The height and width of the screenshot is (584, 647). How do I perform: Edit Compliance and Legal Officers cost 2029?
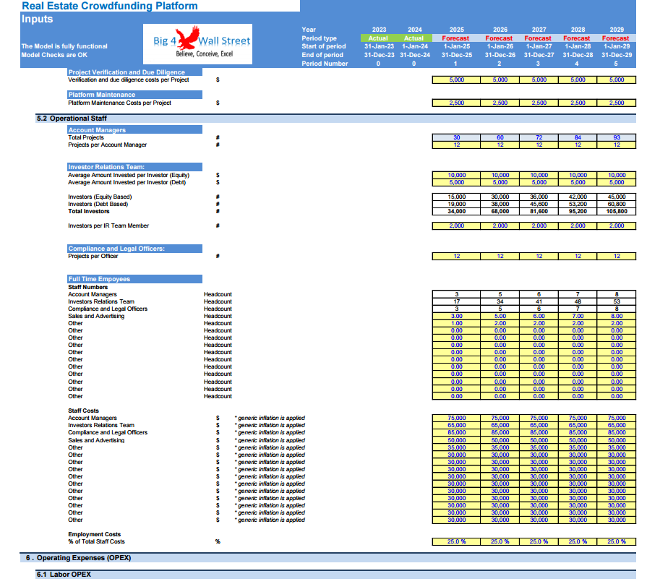point(617,433)
